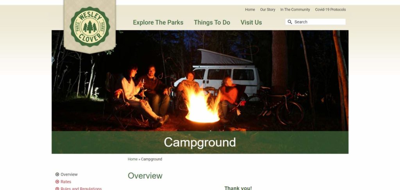
Task: Select Overview in the sidebar
Action: coord(69,174)
